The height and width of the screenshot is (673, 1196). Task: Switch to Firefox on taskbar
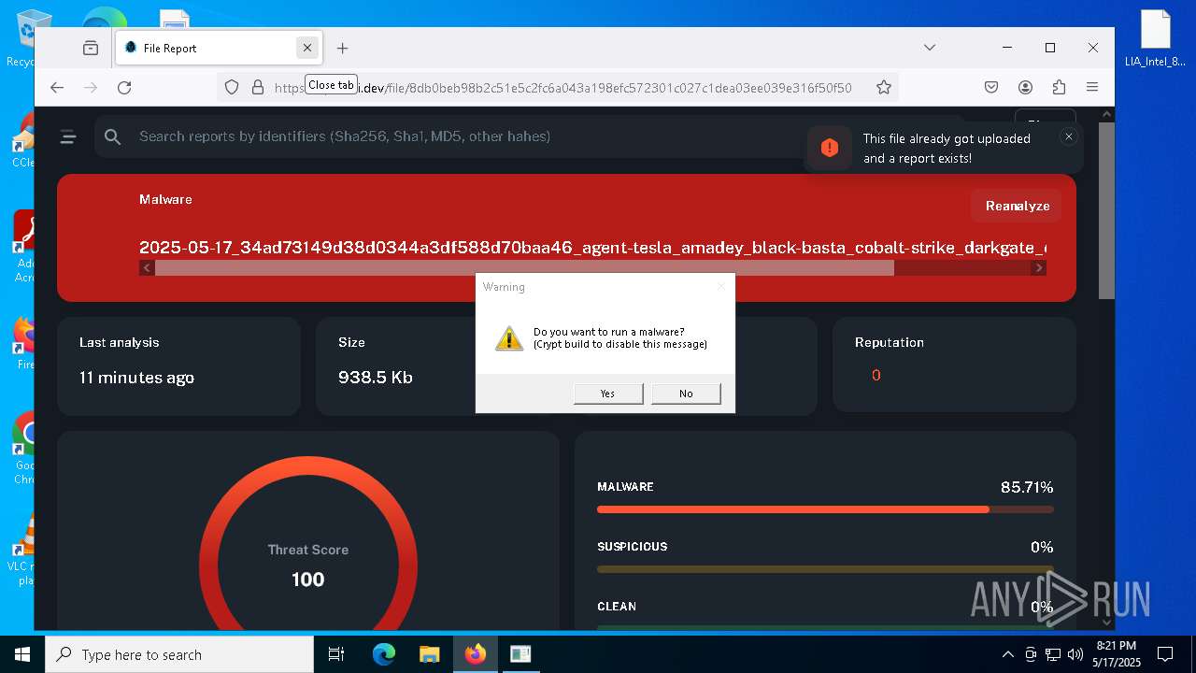click(476, 654)
